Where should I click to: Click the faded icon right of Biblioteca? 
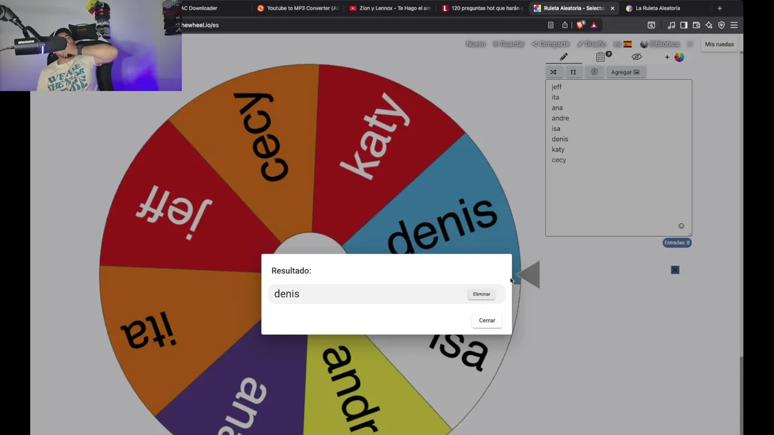coord(689,44)
